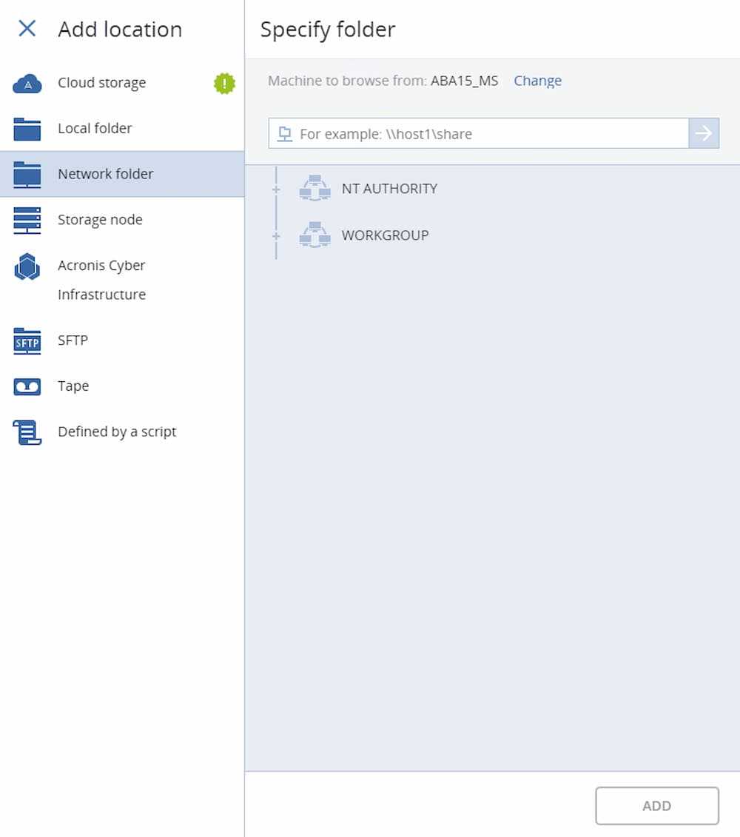Click the WORKGROUP network icon
Viewport: 740px width, 837px height.
click(x=314, y=235)
